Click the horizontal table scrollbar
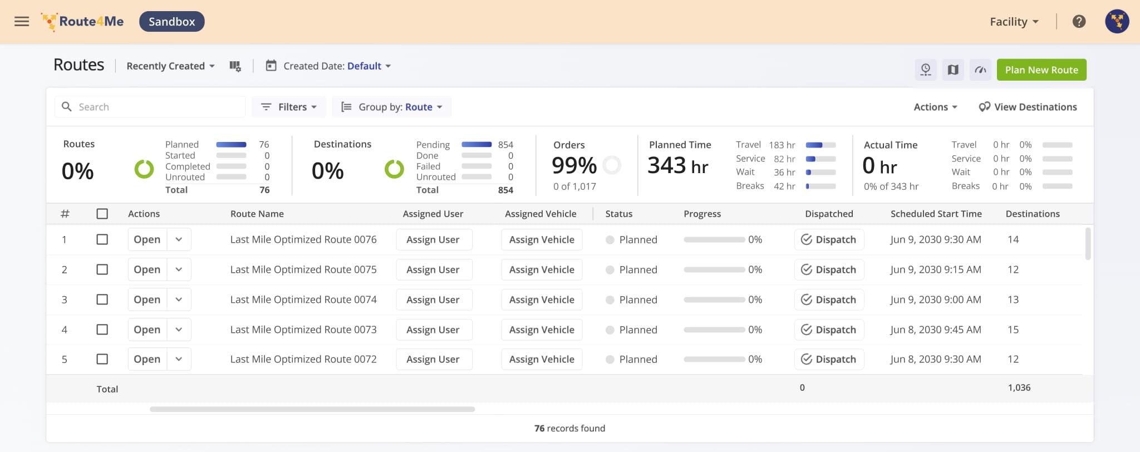This screenshot has width=1140, height=452. click(312, 409)
